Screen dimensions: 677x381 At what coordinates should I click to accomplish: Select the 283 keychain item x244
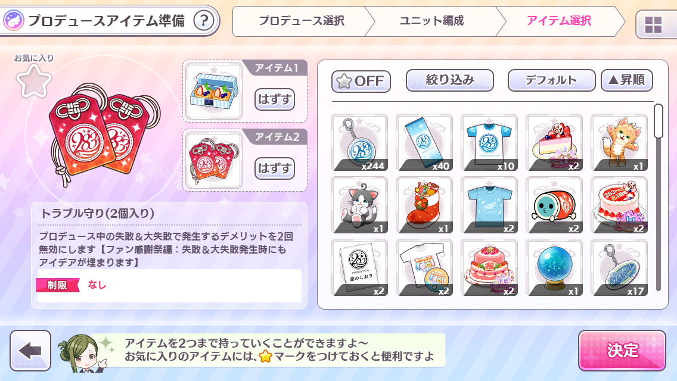point(359,142)
